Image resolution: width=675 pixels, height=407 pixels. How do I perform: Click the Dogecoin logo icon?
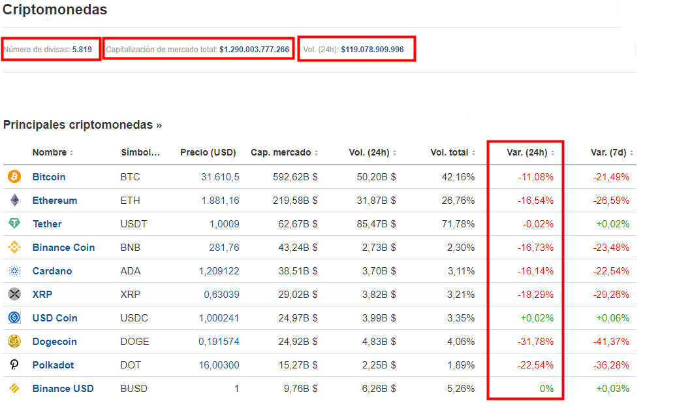tap(14, 342)
